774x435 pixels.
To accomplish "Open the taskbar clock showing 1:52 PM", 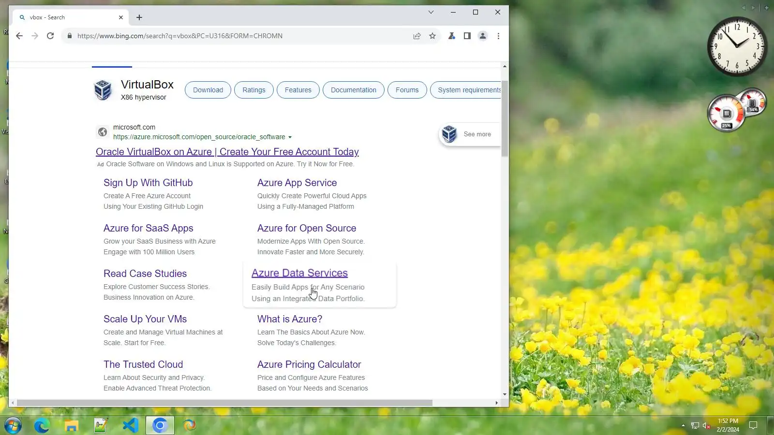I will click(x=728, y=425).
